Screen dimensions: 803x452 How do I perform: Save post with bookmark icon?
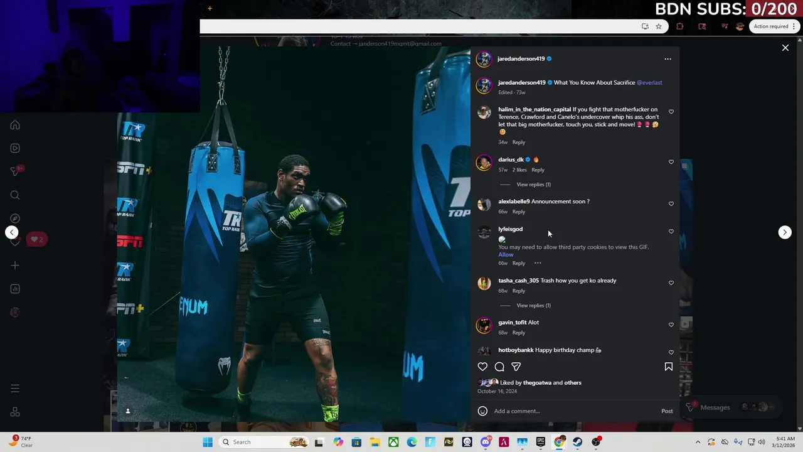click(x=668, y=367)
